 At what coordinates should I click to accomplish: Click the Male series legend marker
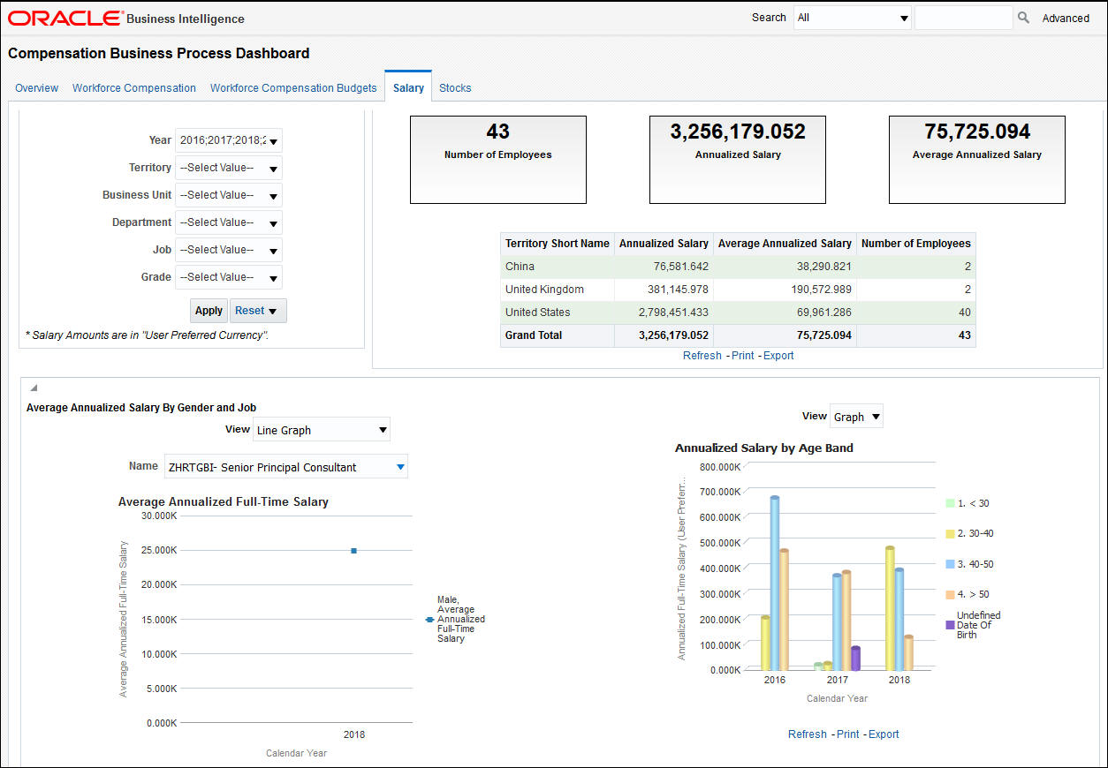click(429, 620)
